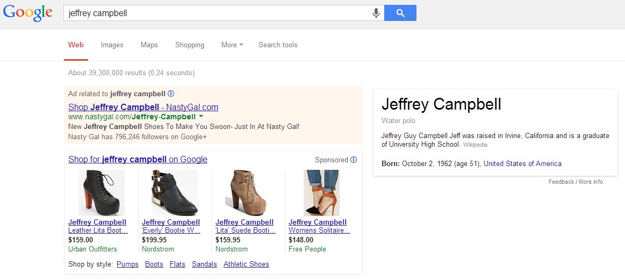Open ad info icon beside 'Ad related to'
625x280 pixels.
click(171, 94)
